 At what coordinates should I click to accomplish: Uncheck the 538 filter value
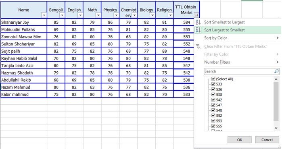click(x=213, y=94)
